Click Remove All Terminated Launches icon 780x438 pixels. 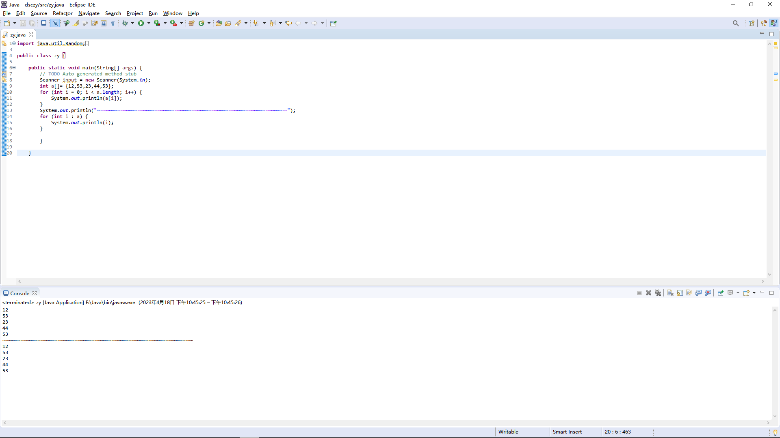(x=658, y=293)
